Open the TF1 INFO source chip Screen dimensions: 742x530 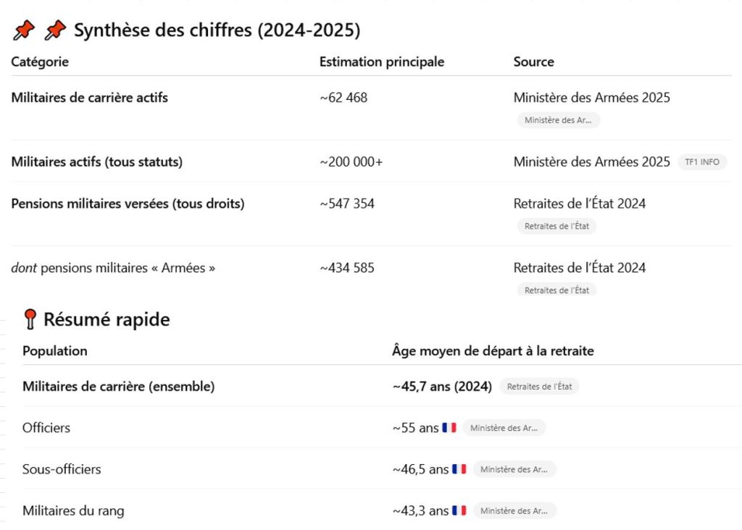tap(701, 162)
